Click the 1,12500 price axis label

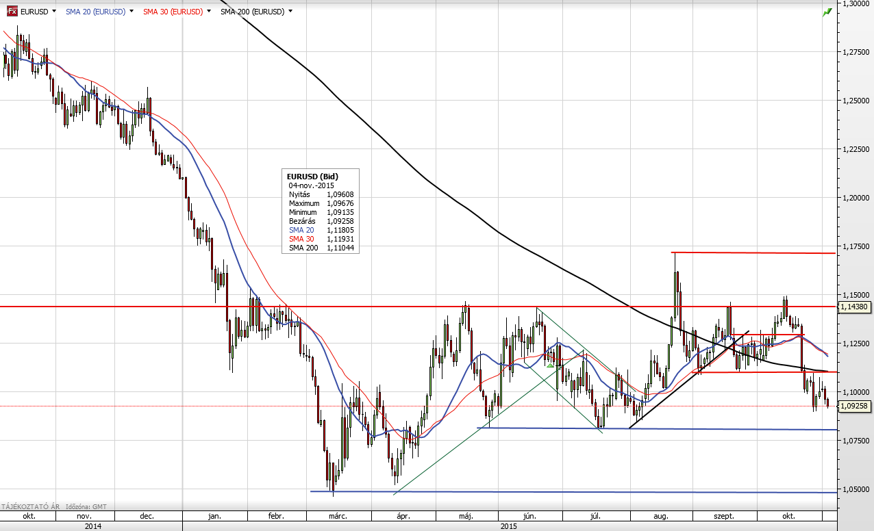pyautogui.click(x=857, y=344)
